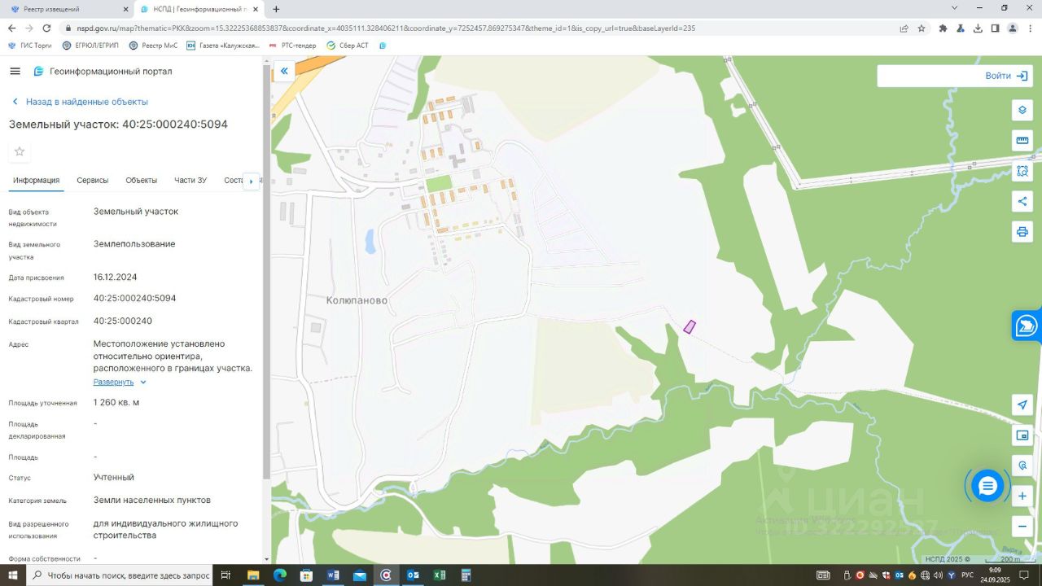
Task: Open the Реестр МиС bookmark
Action: pyautogui.click(x=153, y=46)
